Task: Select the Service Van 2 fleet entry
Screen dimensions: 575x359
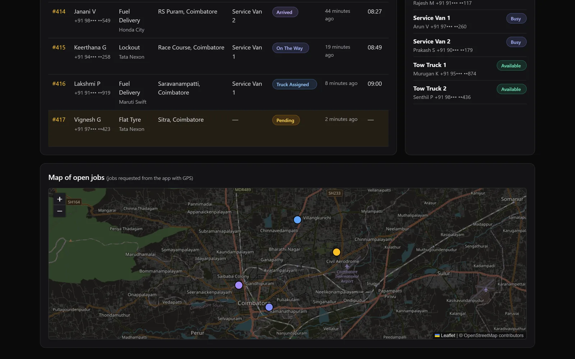Action: tap(470, 45)
